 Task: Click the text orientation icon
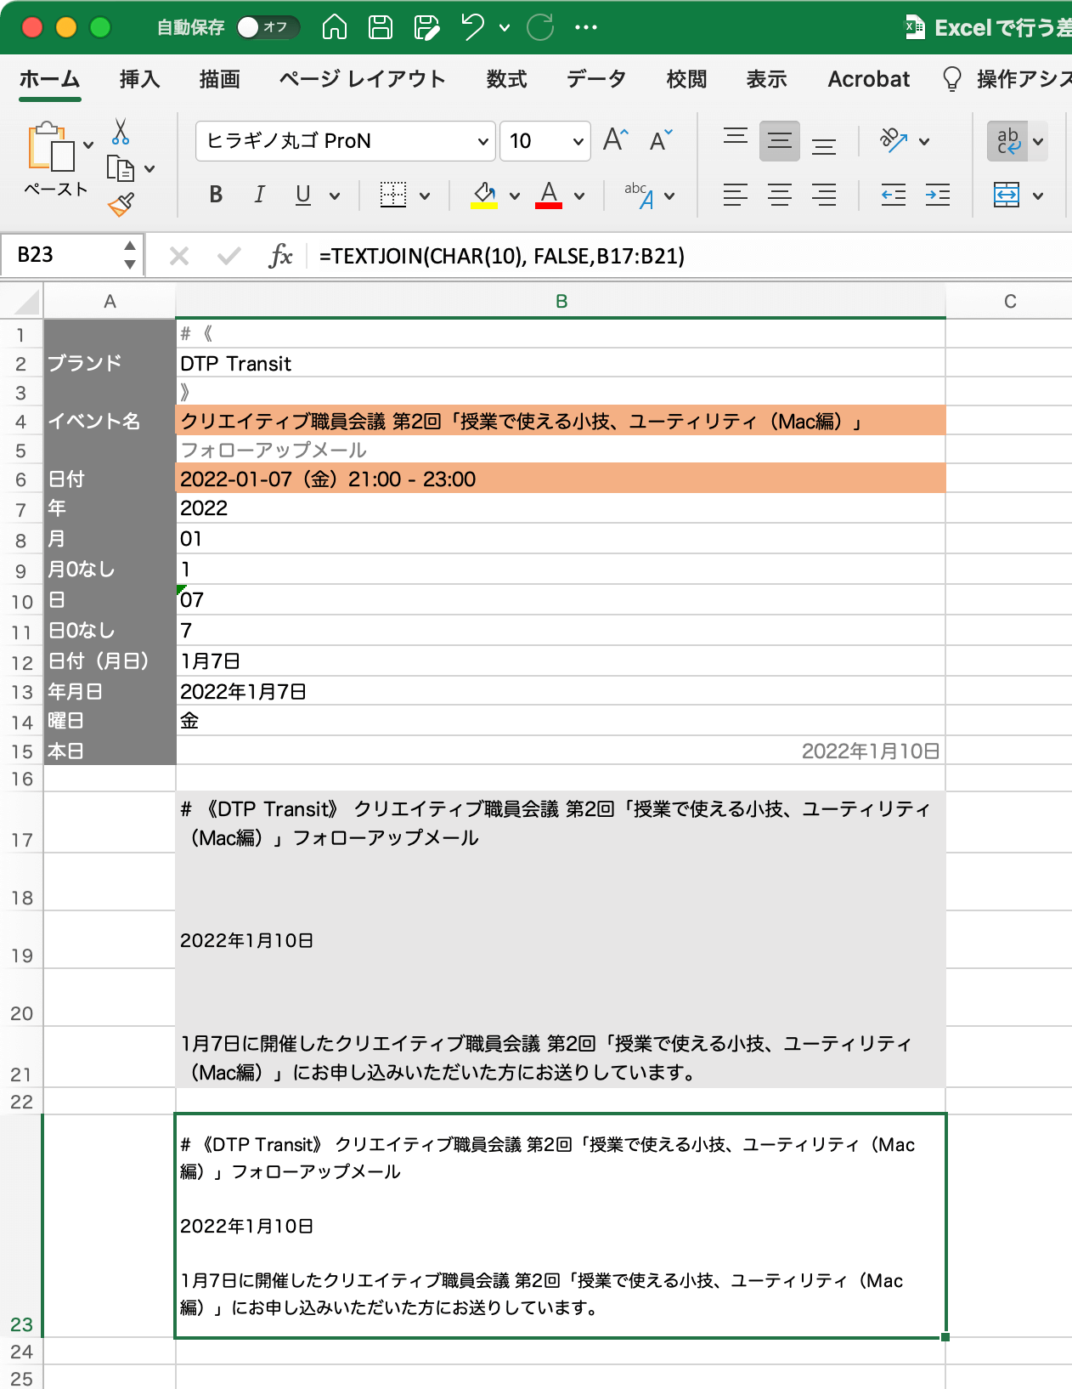click(x=894, y=140)
